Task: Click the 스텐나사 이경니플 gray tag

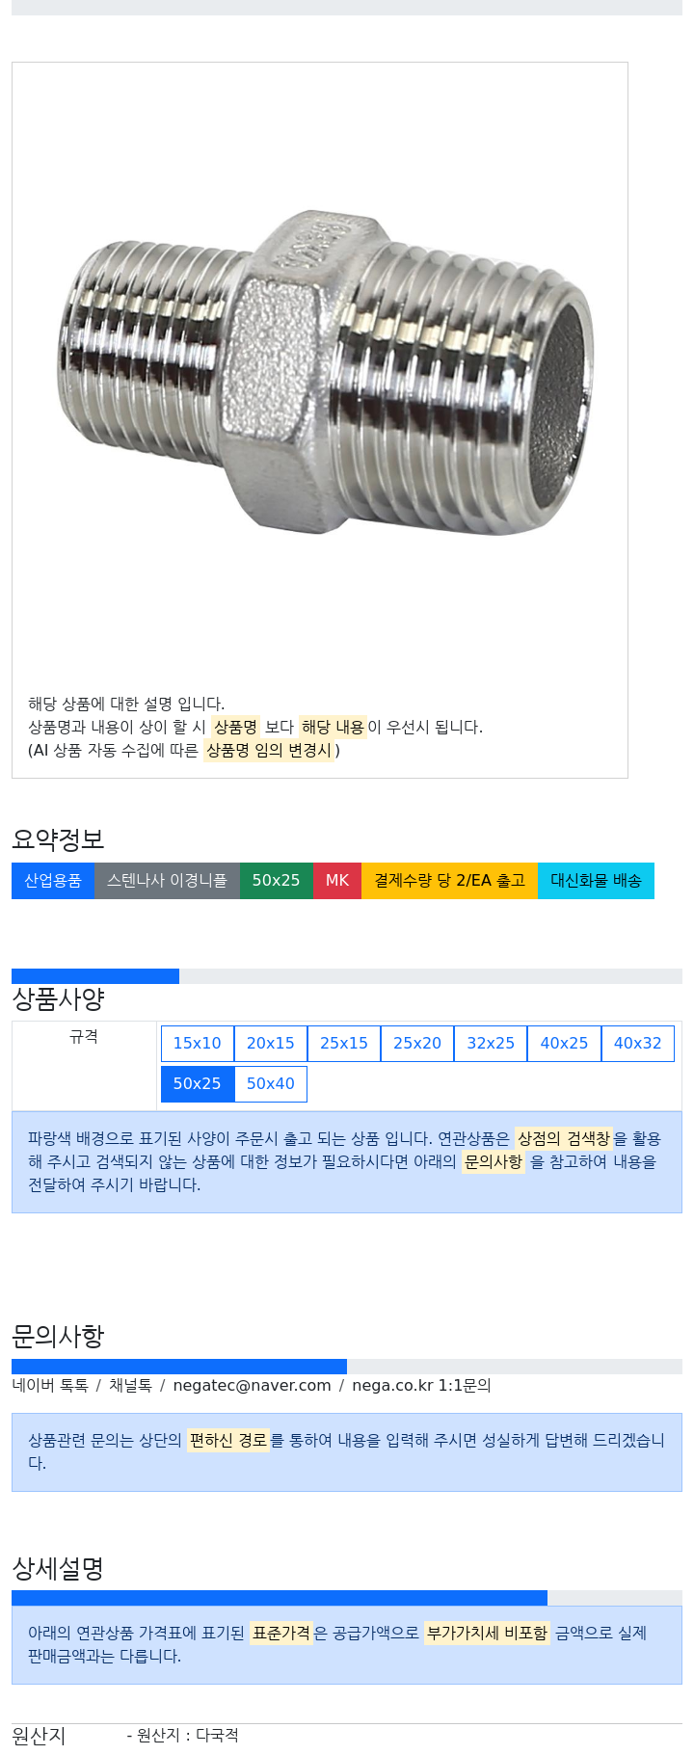Action: pyautogui.click(x=167, y=880)
